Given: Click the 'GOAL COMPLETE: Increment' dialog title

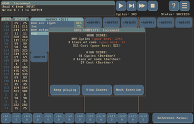Looking at the screenshot, I should click(x=97, y=30).
